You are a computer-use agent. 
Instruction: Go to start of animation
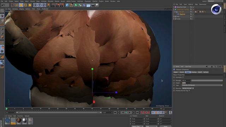[x=115, y=113]
